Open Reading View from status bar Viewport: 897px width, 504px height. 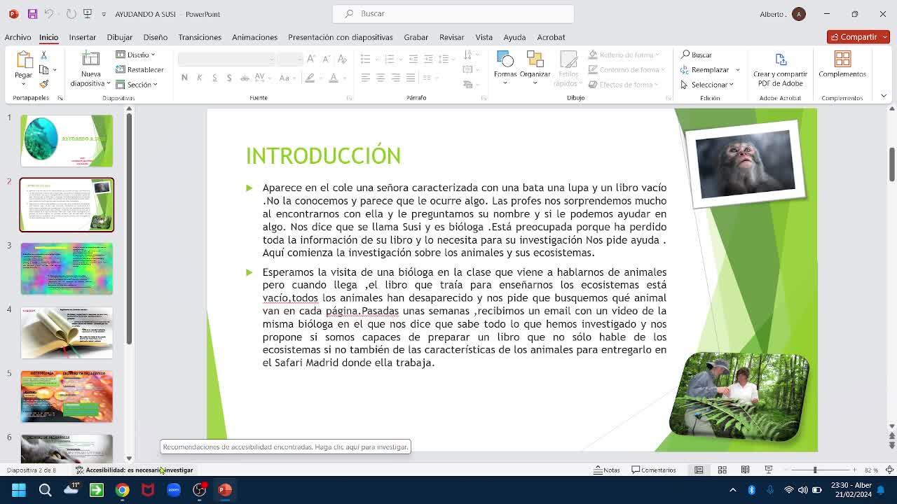click(x=745, y=470)
